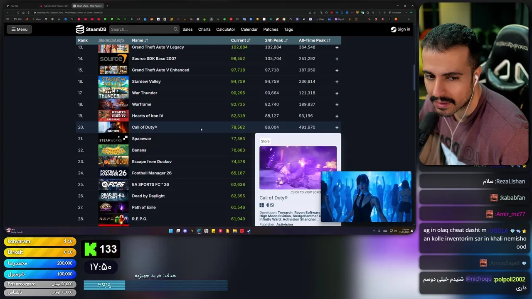Open the hamburger Menu button

19,29
